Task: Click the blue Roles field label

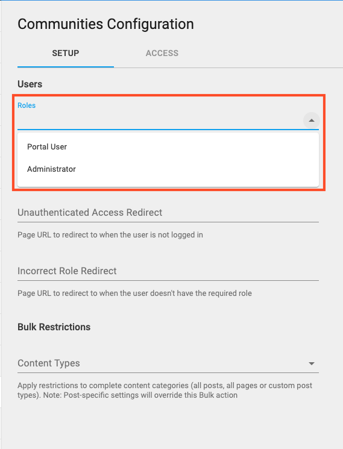Action: pyautogui.click(x=27, y=105)
